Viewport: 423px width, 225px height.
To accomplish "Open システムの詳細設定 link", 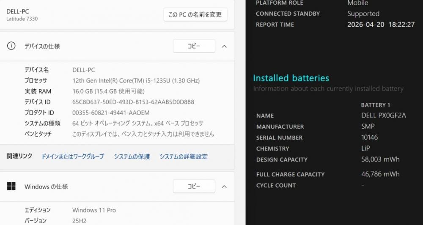I will click(184, 156).
